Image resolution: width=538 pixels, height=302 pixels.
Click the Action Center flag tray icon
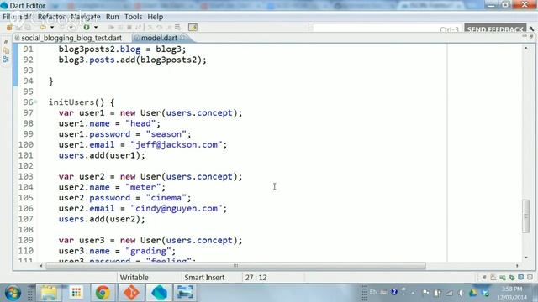(426, 293)
